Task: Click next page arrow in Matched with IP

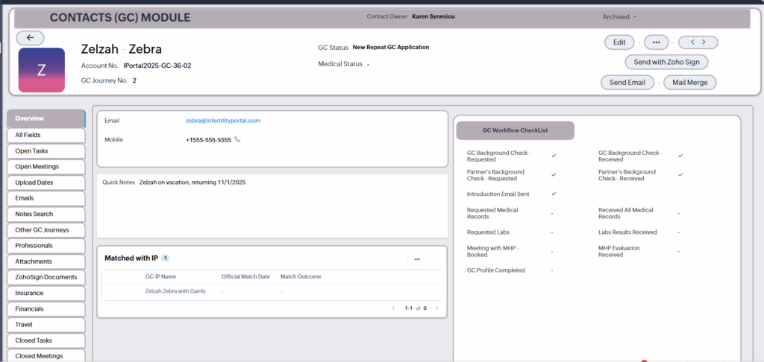Action: (437, 308)
